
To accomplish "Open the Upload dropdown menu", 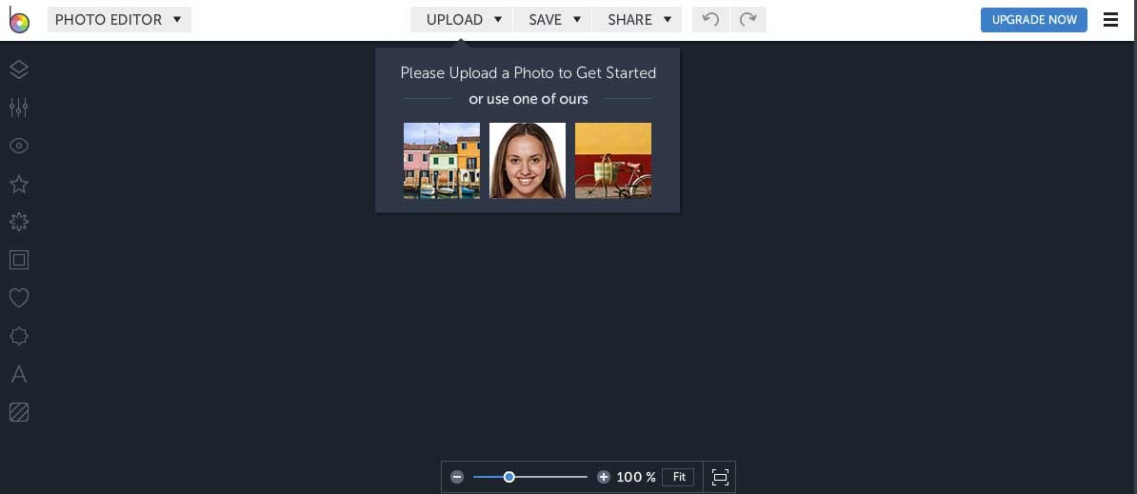I will point(463,19).
